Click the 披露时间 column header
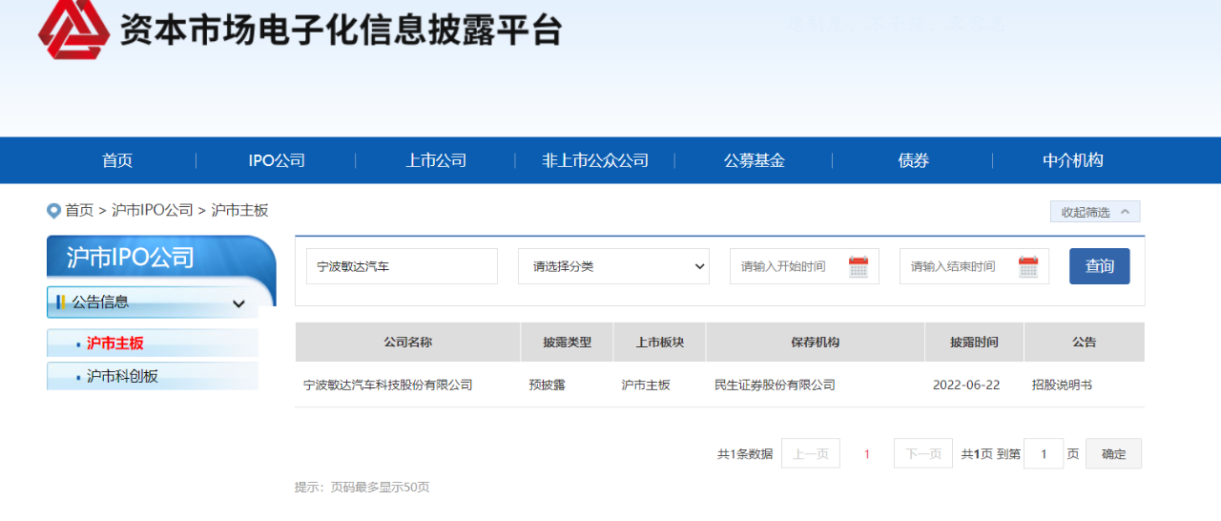Image resolution: width=1221 pixels, height=521 pixels. pyautogui.click(x=974, y=342)
